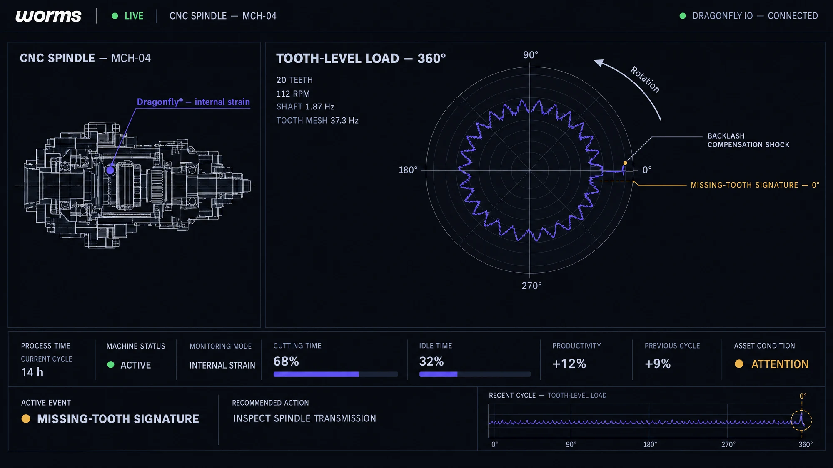Click the worms logo
The image size is (833, 468).
[48, 16]
